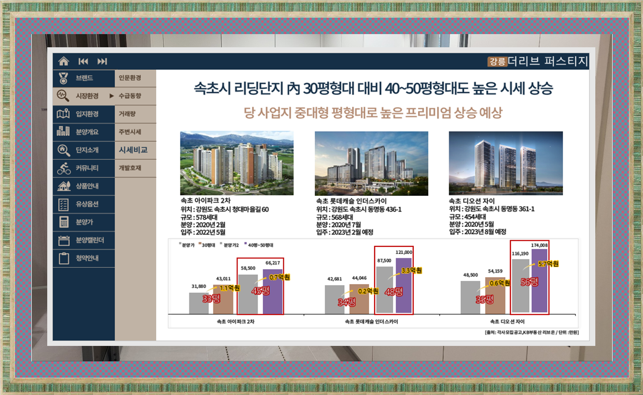
Task: Click the 속초 디오션 자이 chart axis label
Action: [x=507, y=321]
